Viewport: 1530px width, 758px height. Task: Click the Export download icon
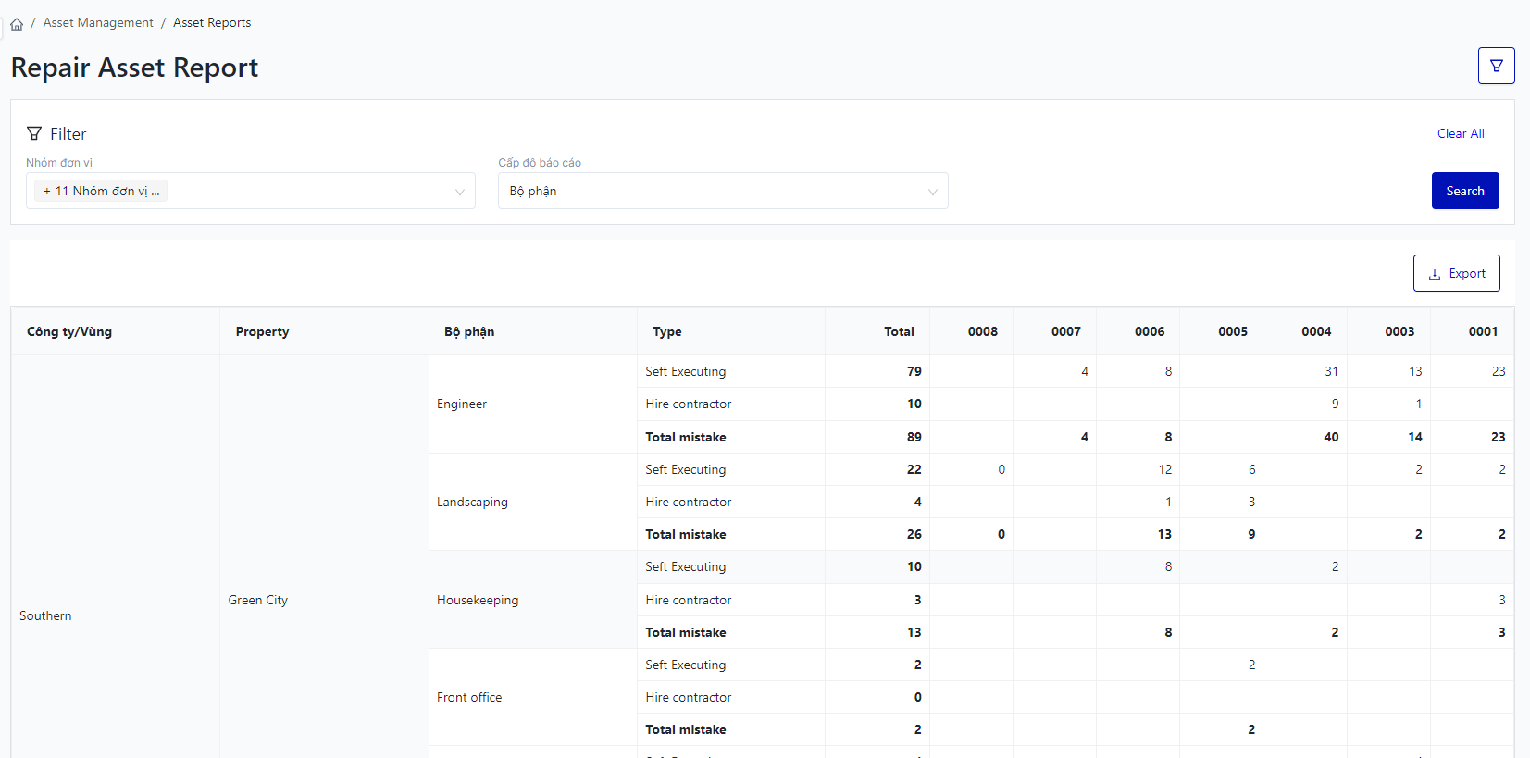tap(1435, 274)
